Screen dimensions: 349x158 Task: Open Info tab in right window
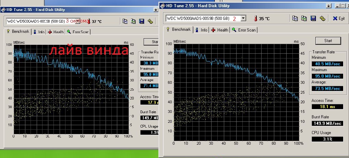pyautogui.click(x=201, y=30)
